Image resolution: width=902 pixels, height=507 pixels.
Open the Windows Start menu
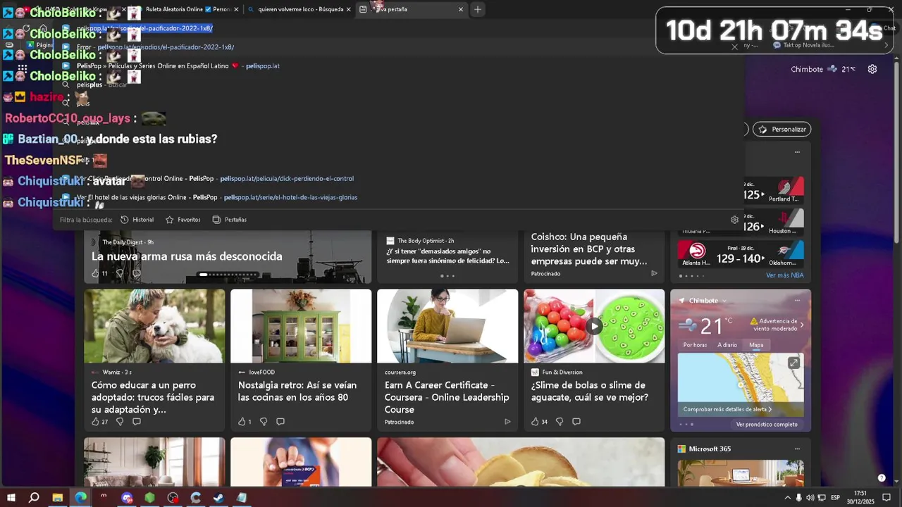(11, 497)
